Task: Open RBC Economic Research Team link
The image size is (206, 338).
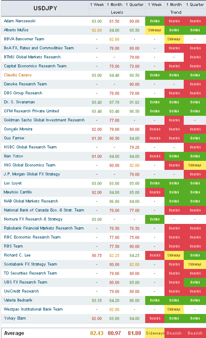Action: click(32, 237)
